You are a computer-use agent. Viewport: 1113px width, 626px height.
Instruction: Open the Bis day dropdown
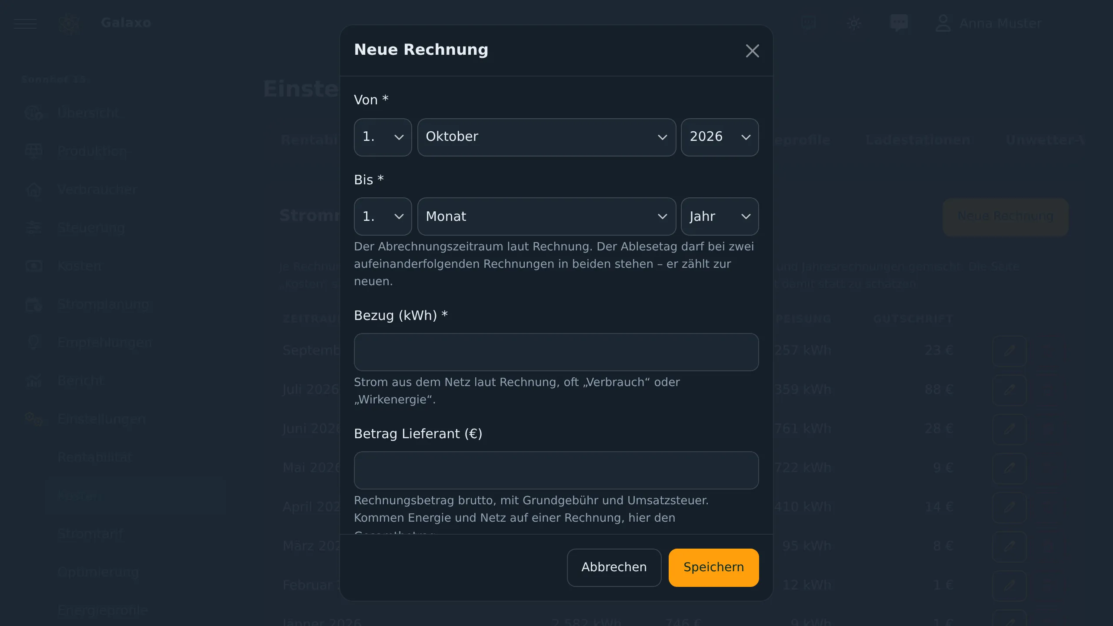coord(383,216)
